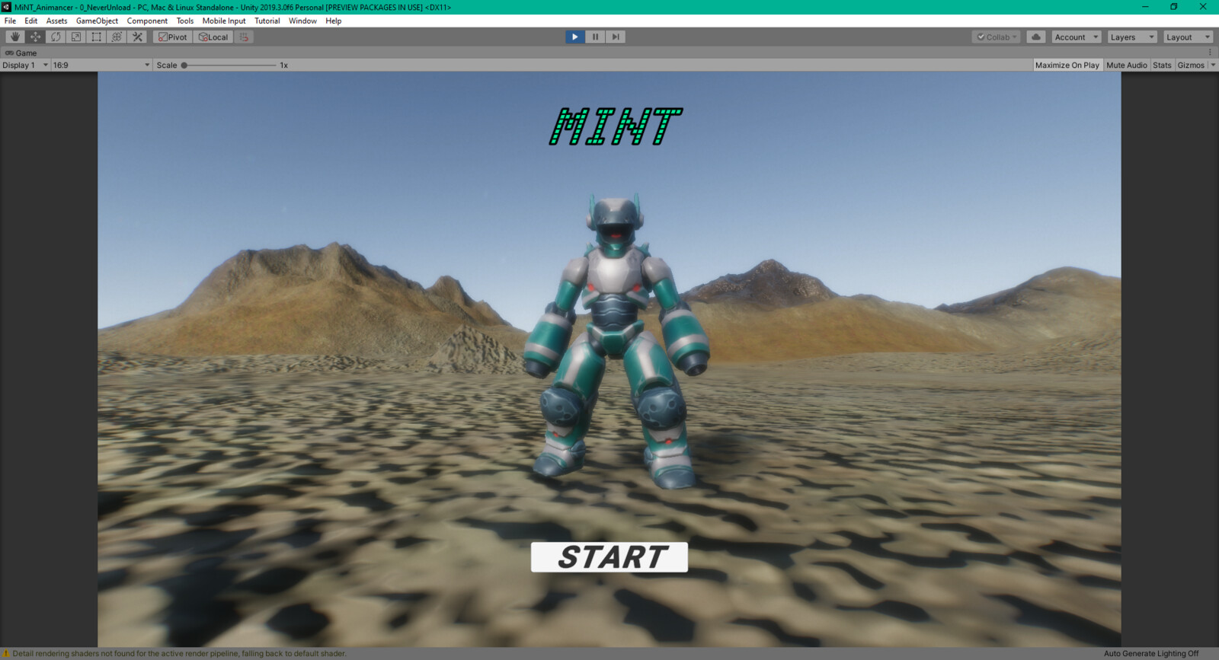Image resolution: width=1219 pixels, height=660 pixels.
Task: Open the Mobile Input menu
Action: pyautogui.click(x=224, y=21)
